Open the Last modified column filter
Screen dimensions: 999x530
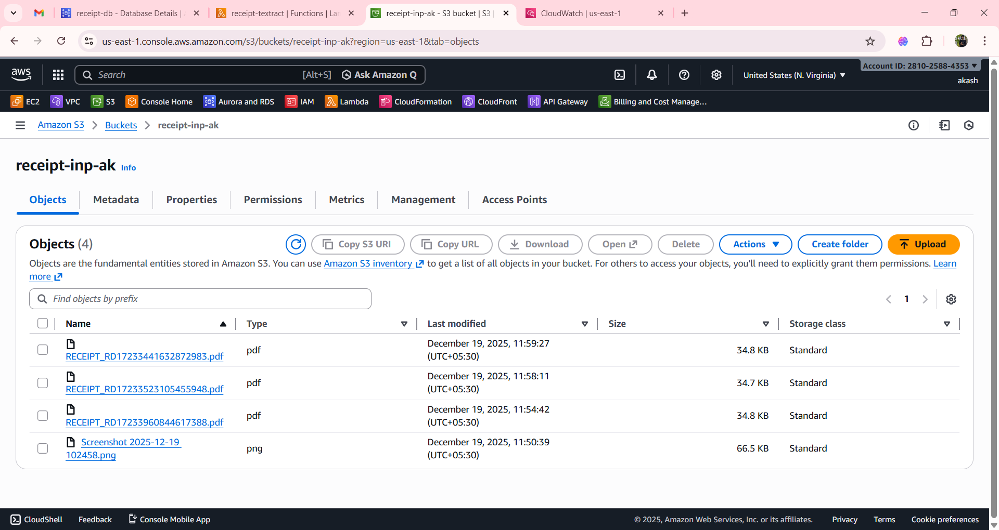click(585, 323)
